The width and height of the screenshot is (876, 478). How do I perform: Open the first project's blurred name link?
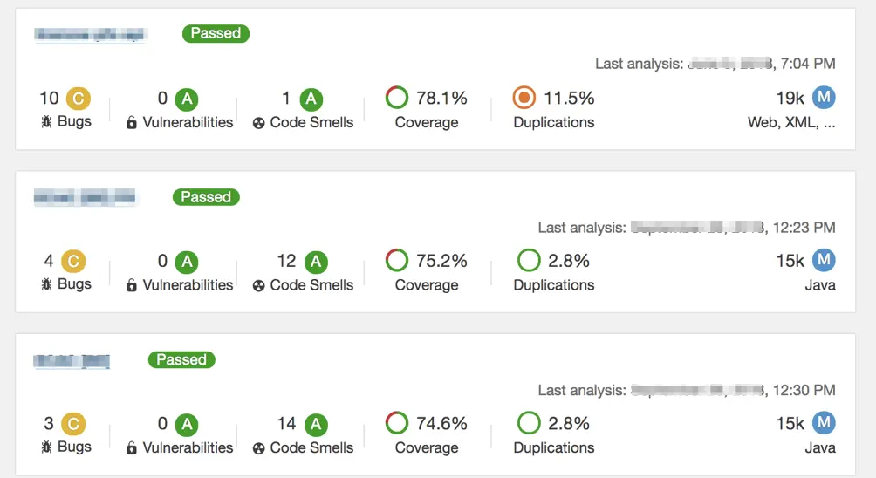pyautogui.click(x=89, y=35)
